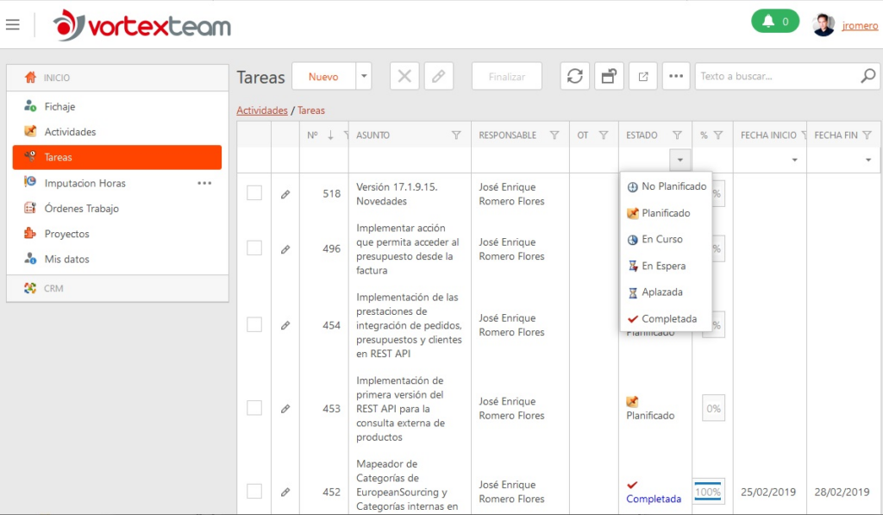The width and height of the screenshot is (883, 515).
Task: Click the notifications bell badge
Action: (775, 22)
